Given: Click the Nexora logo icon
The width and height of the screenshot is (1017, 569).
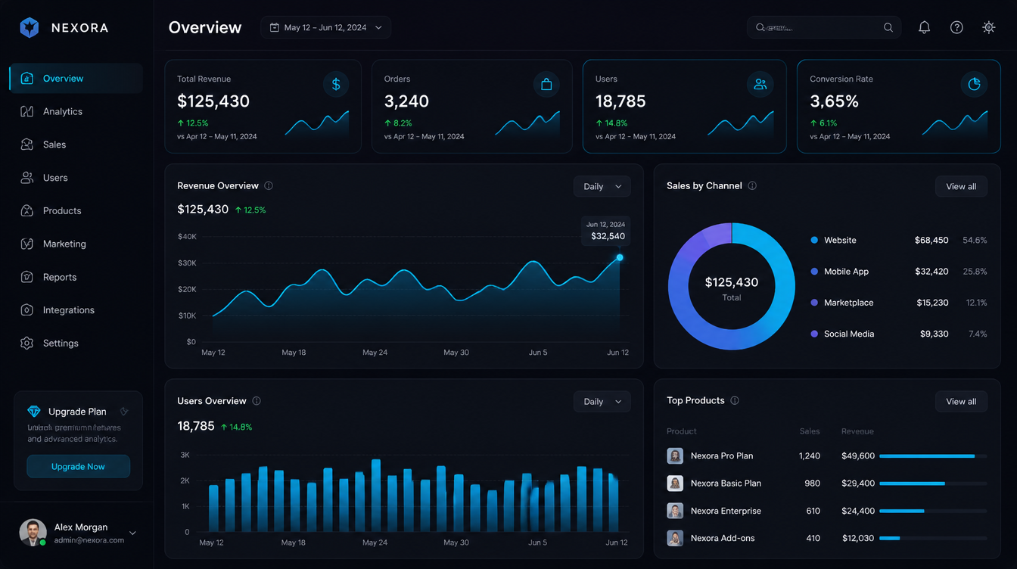Looking at the screenshot, I should pyautogui.click(x=30, y=28).
